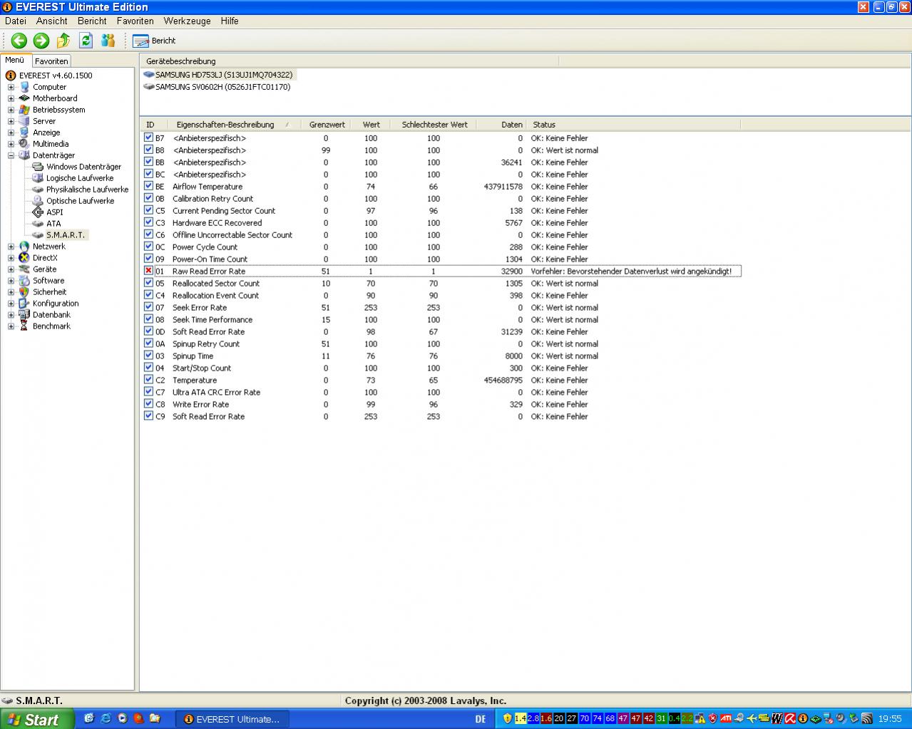
Task: Expand the Betriebssystem tree node
Action: (11, 110)
